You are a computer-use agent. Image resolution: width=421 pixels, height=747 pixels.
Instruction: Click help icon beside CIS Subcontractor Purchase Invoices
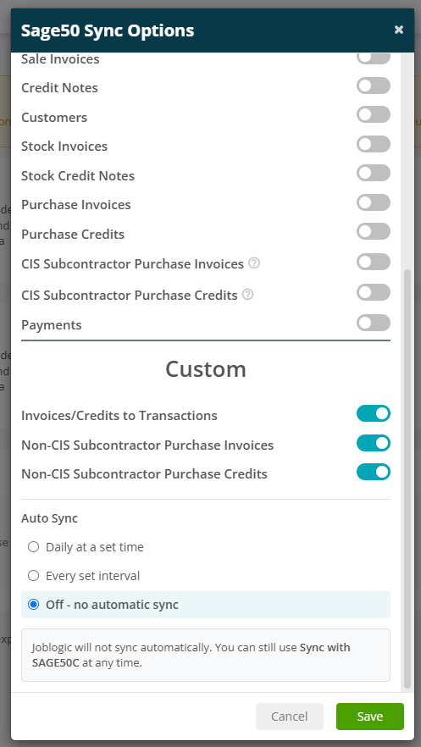click(x=255, y=263)
